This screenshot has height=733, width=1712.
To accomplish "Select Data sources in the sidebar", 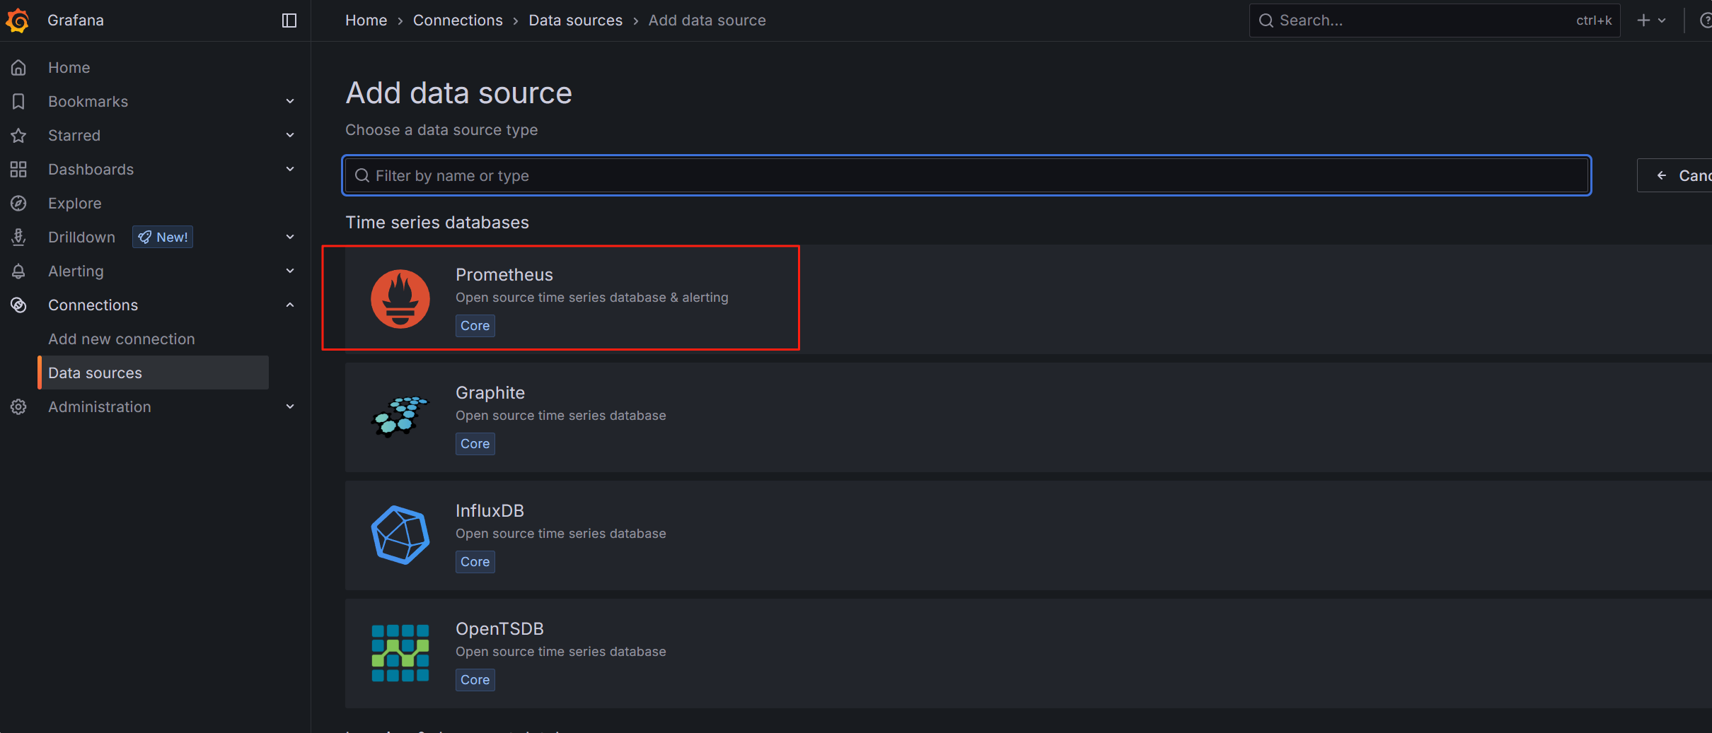I will point(153,373).
